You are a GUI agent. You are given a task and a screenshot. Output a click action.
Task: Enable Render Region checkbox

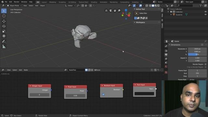(205, 64)
